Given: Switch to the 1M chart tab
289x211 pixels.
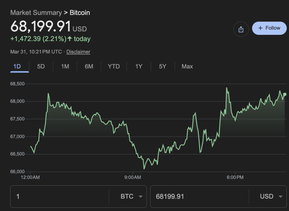Looking at the screenshot, I should [x=65, y=66].
